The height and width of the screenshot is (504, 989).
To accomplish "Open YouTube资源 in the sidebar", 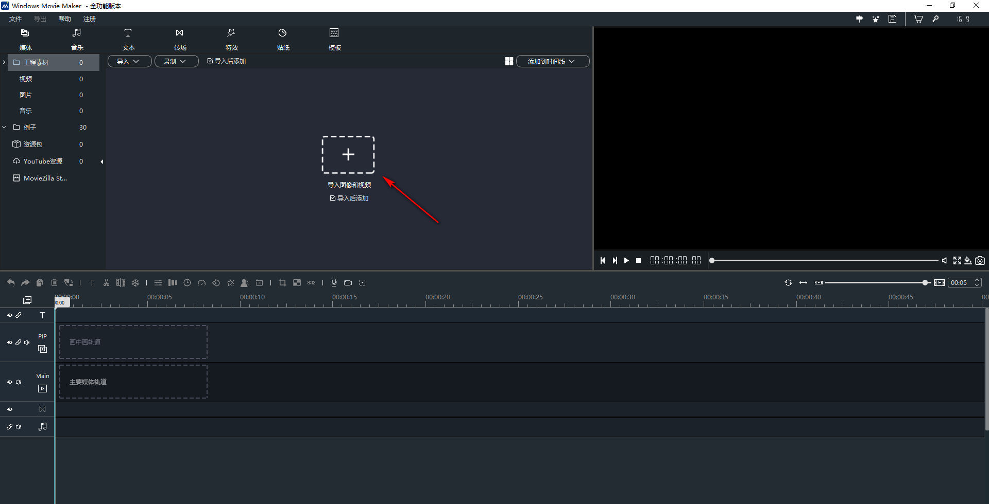I will pos(43,161).
